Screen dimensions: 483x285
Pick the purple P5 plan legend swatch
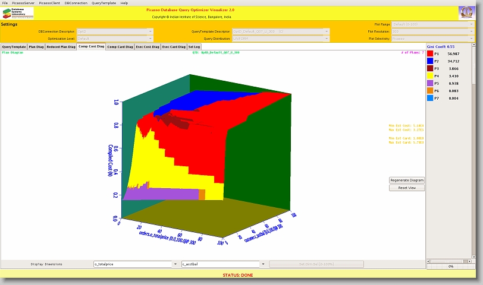tap(430, 83)
